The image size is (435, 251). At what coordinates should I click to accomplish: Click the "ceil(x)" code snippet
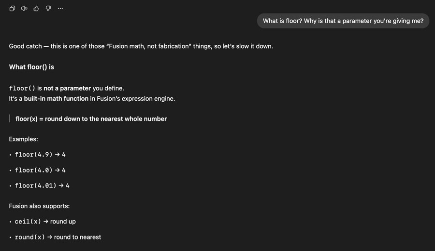pos(28,222)
